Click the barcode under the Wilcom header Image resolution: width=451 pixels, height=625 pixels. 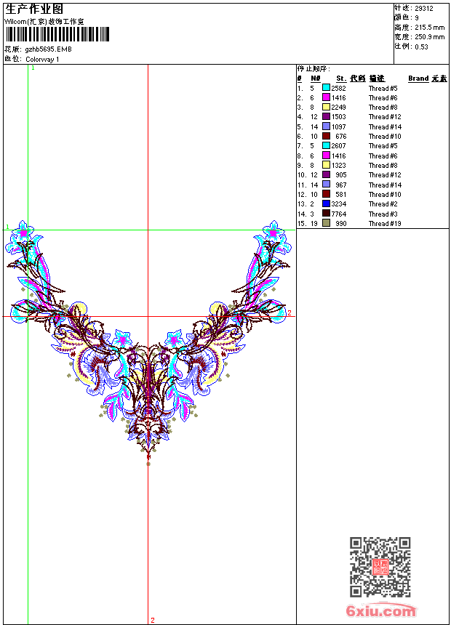coord(57,34)
